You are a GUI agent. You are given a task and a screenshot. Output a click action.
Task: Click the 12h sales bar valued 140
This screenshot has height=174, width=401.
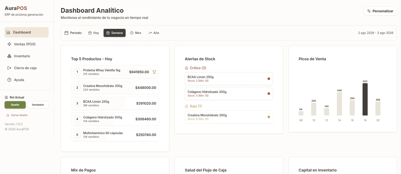(x=327, y=112)
